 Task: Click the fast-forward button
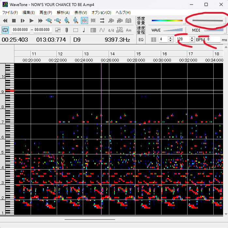coord(40,21)
